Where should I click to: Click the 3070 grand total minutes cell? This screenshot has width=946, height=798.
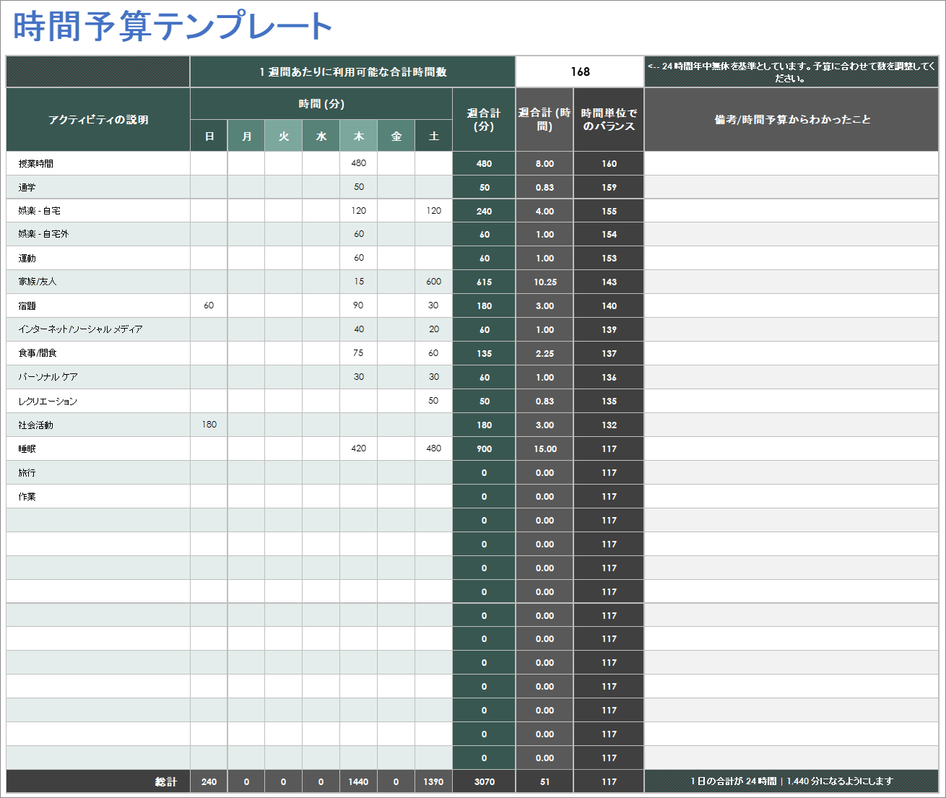pos(484,781)
